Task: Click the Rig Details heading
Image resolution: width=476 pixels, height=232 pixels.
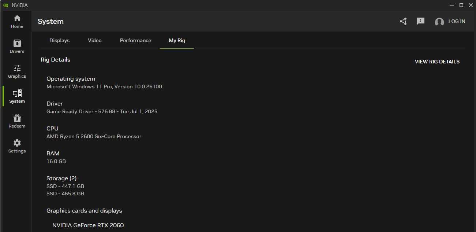Action: tap(55, 59)
